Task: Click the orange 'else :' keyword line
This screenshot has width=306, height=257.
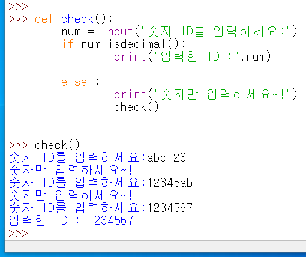Action: [x=80, y=82]
